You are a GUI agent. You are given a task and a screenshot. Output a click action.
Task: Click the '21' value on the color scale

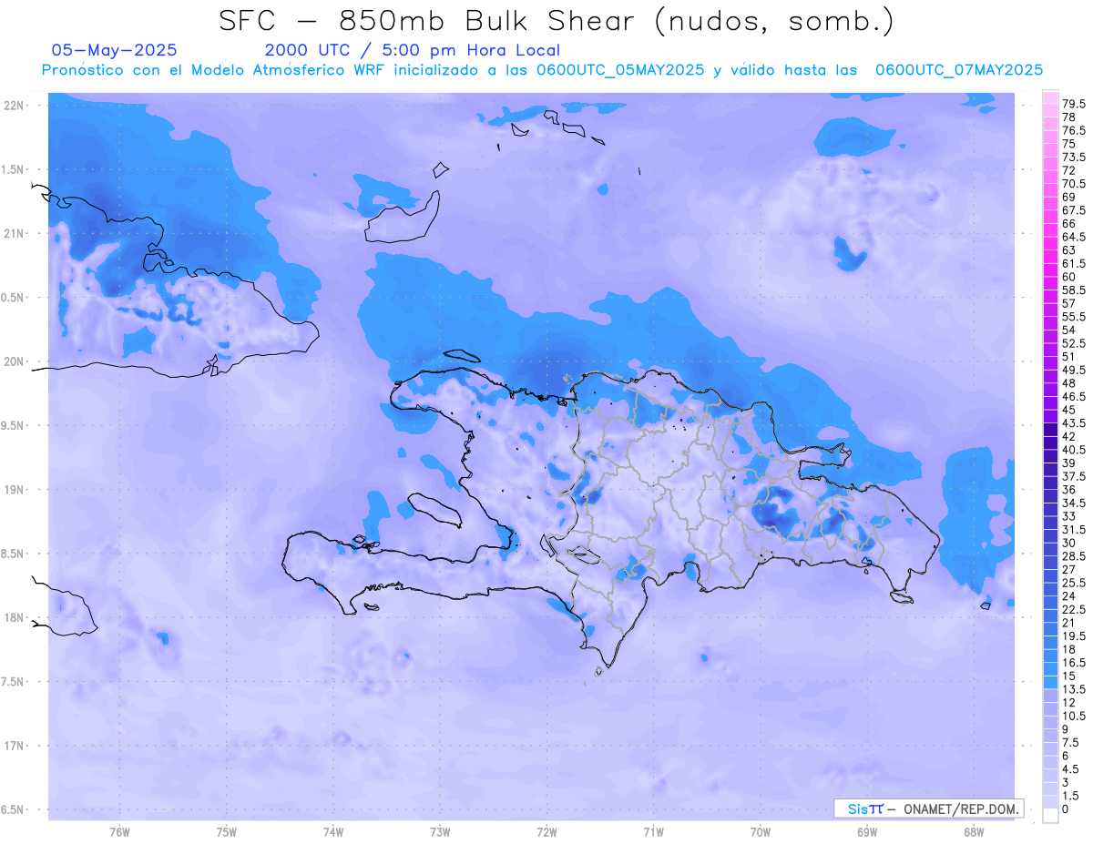point(1069,623)
